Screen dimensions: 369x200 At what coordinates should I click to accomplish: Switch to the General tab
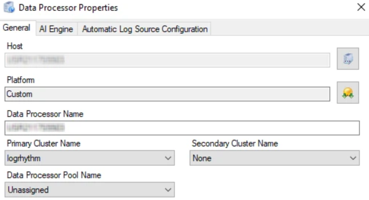[17, 28]
